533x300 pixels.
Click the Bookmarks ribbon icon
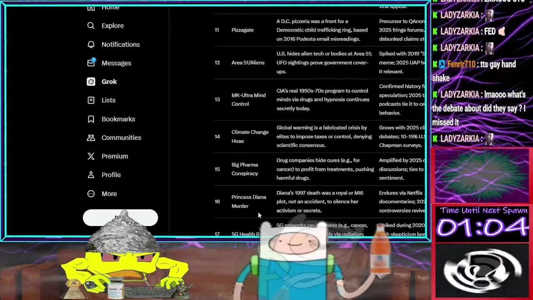(91, 119)
